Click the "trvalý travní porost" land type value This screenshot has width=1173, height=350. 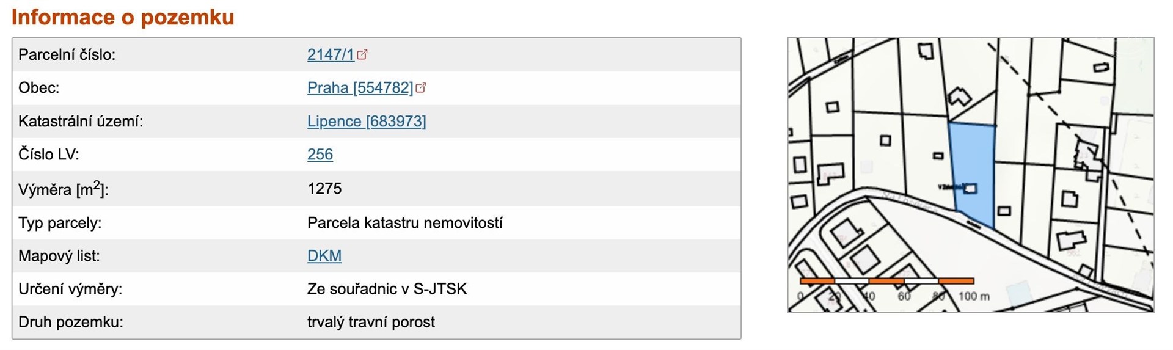[371, 322]
